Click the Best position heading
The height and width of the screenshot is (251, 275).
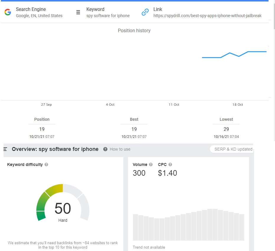click(134, 119)
